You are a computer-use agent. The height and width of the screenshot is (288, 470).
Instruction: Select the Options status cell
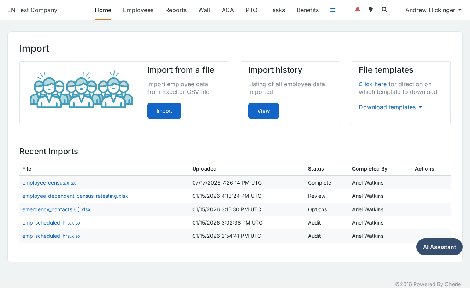point(318,209)
